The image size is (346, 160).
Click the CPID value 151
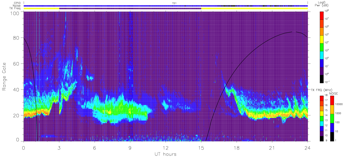click(174, 3)
